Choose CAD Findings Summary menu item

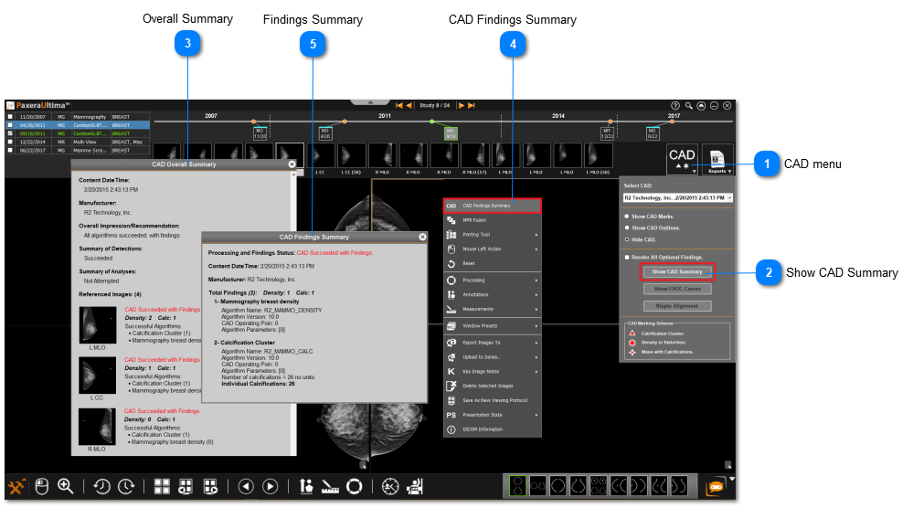pyautogui.click(x=493, y=206)
